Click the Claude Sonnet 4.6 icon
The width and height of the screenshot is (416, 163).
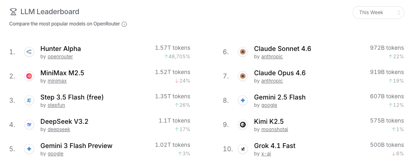242,52
